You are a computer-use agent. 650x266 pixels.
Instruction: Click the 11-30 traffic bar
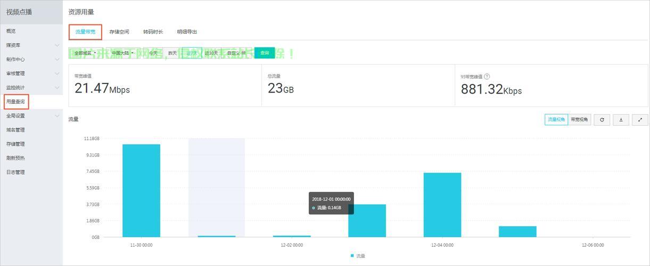click(x=141, y=190)
